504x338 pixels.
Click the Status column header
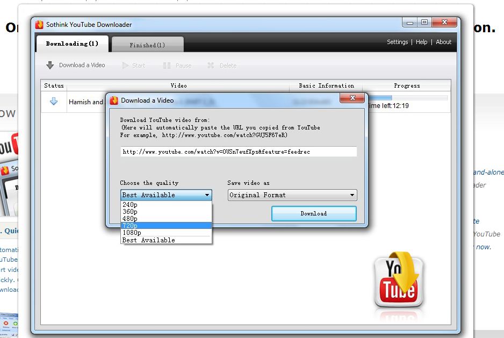(54, 85)
